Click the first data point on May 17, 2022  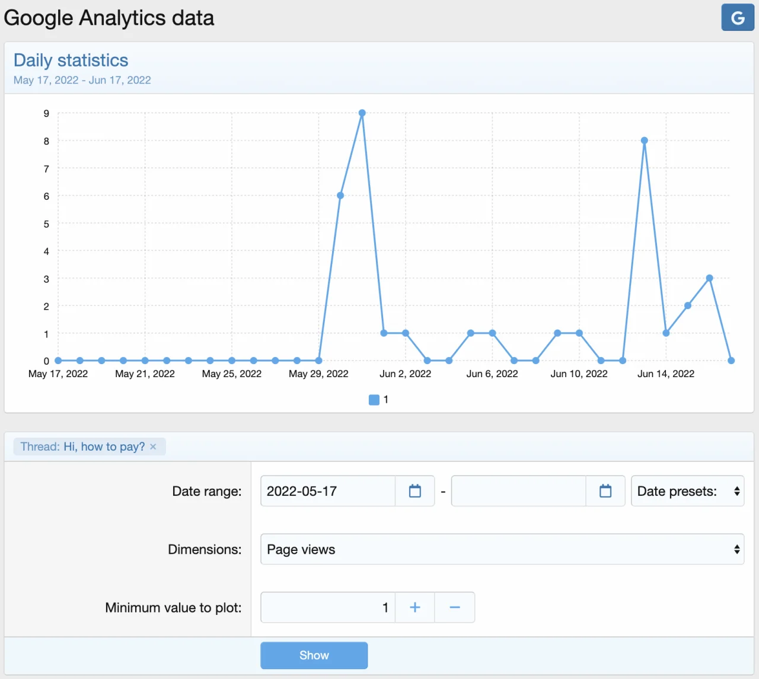pos(58,361)
